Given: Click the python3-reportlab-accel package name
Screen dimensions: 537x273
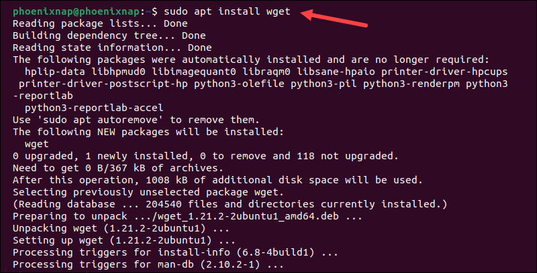Looking at the screenshot, I should [94, 108].
